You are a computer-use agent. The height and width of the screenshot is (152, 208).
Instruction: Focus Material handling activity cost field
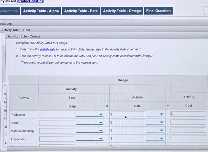pos(188,130)
